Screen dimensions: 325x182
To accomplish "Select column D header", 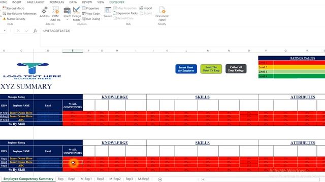I will [x=48, y=51].
